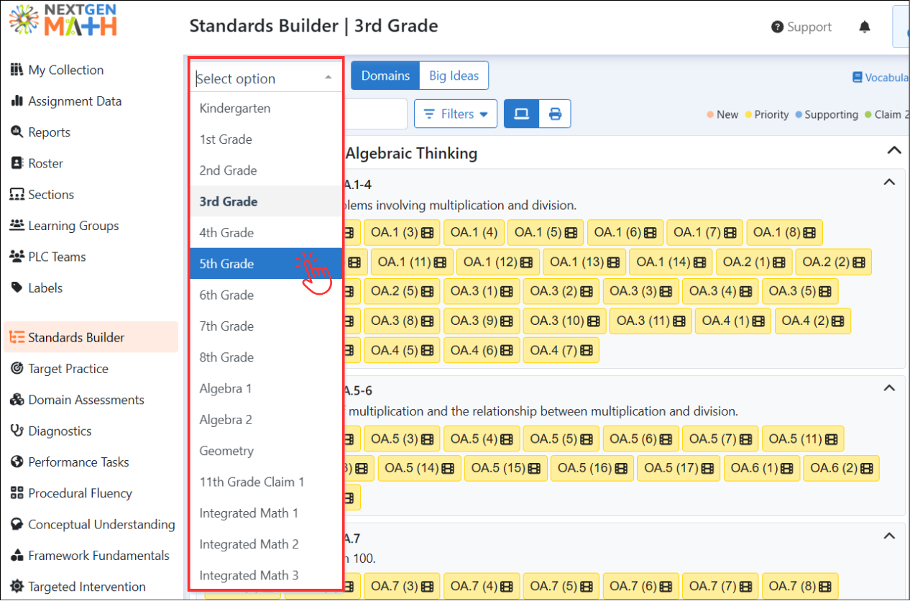Click the New legend label
The width and height of the screenshot is (910, 601).
[727, 114]
